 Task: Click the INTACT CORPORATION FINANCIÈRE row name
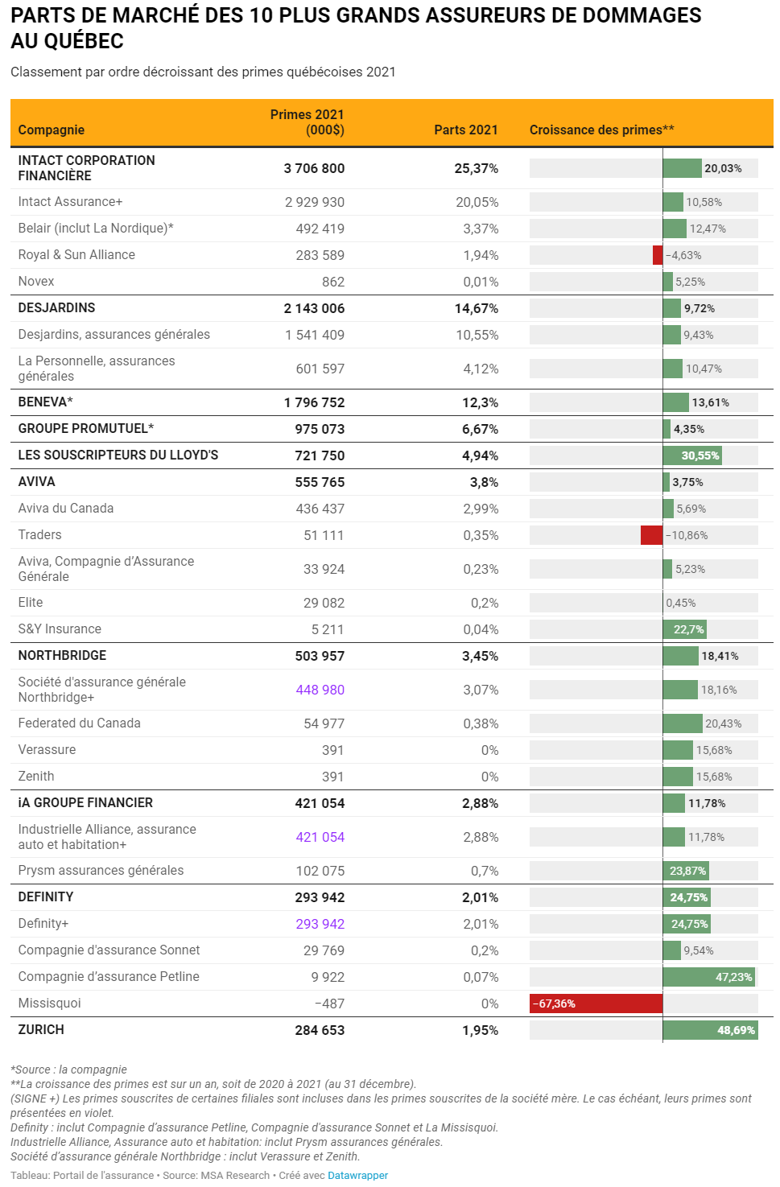click(x=86, y=168)
